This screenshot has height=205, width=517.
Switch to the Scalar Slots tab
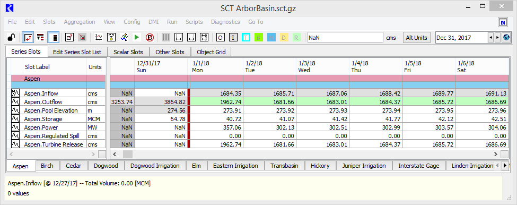tap(128, 52)
